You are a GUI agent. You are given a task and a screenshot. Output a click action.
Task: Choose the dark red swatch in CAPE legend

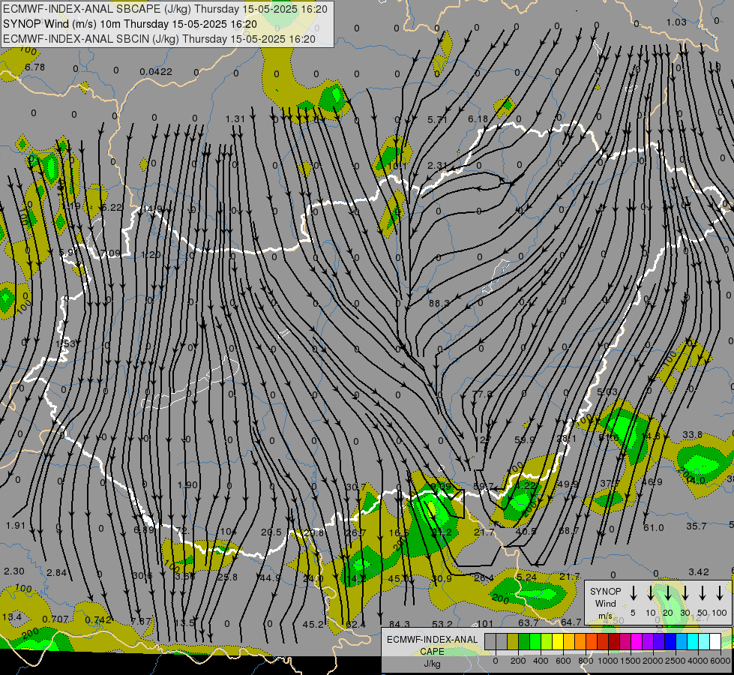pyautogui.click(x=614, y=641)
